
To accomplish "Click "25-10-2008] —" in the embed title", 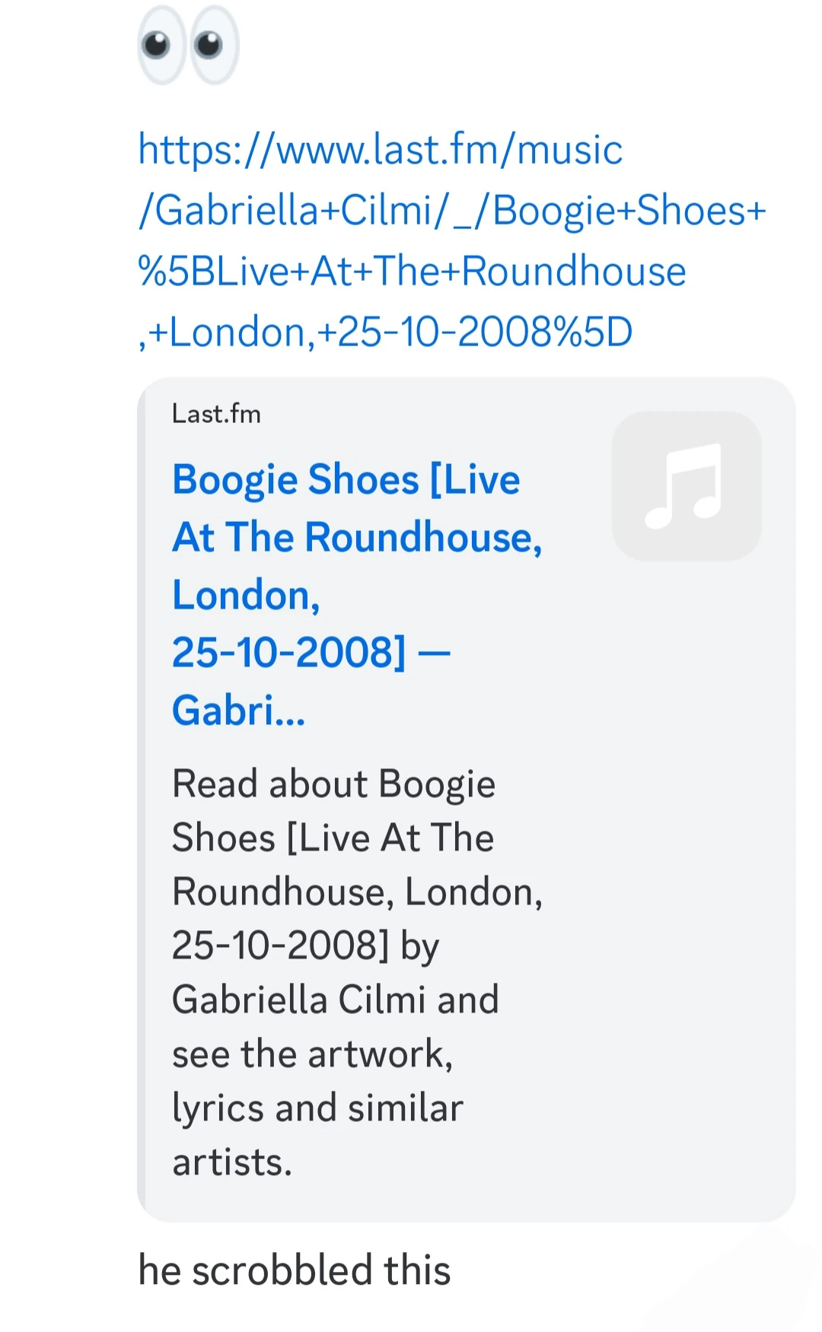I will (311, 653).
